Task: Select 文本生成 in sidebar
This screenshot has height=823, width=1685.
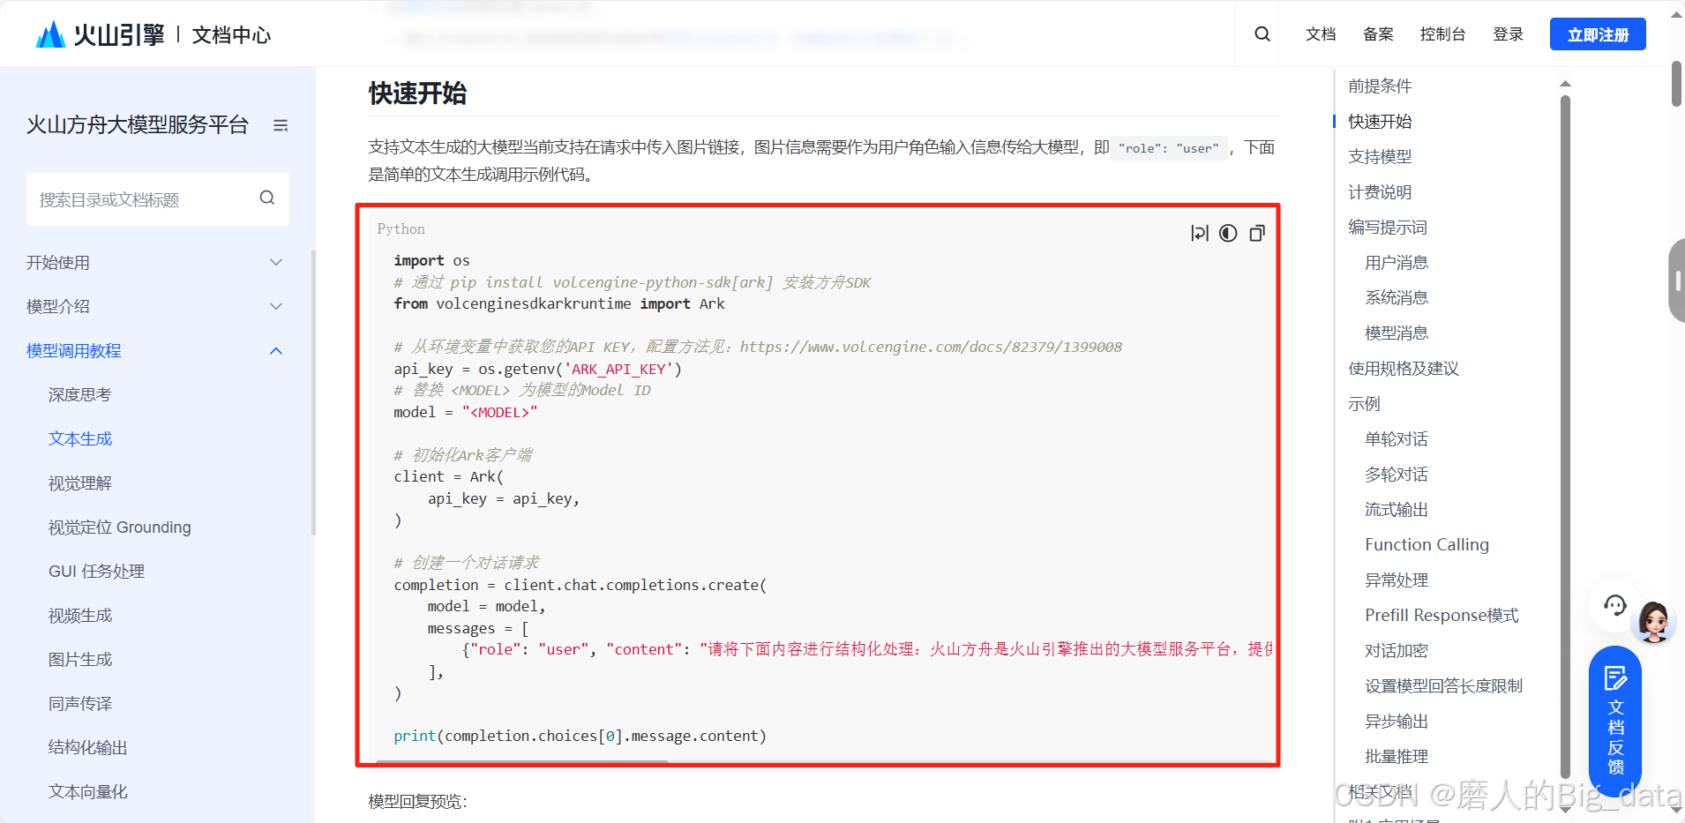Action: pos(80,439)
